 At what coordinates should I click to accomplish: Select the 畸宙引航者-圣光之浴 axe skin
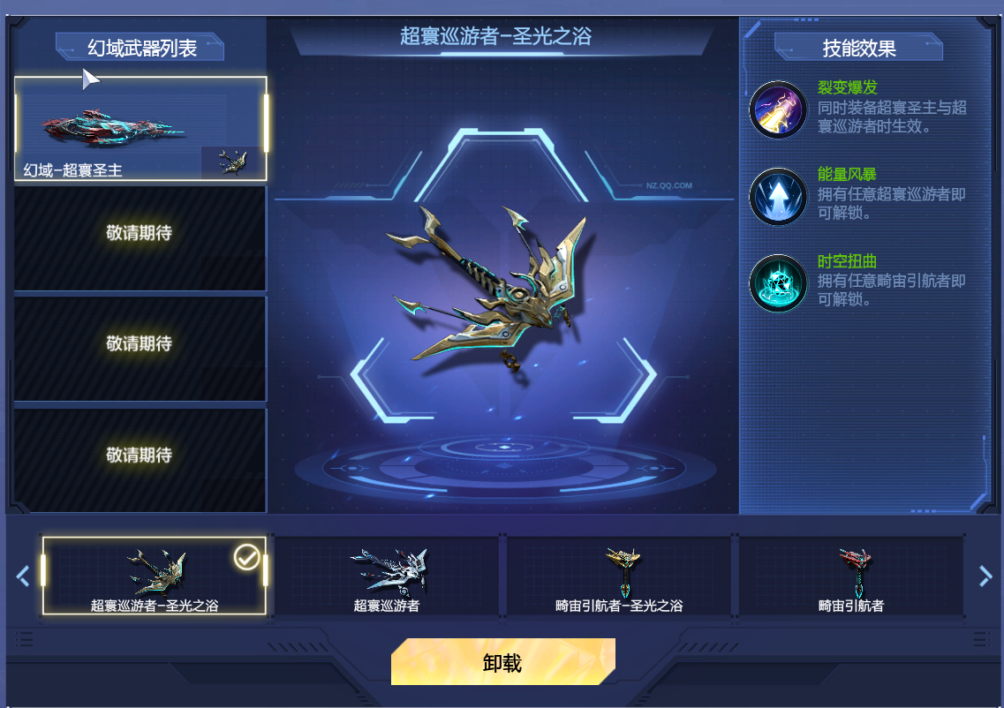click(x=619, y=576)
